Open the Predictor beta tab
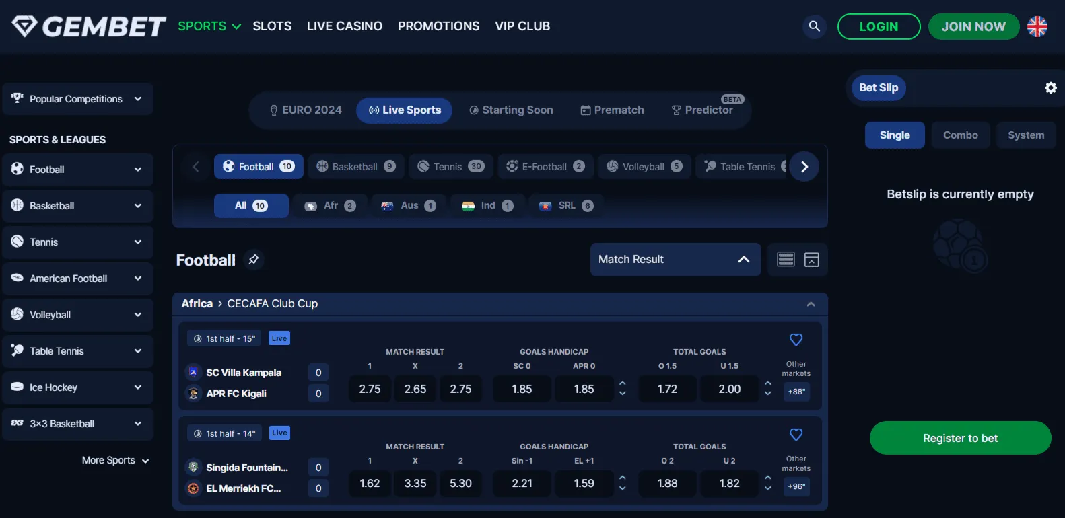This screenshot has width=1065, height=518. (703, 110)
